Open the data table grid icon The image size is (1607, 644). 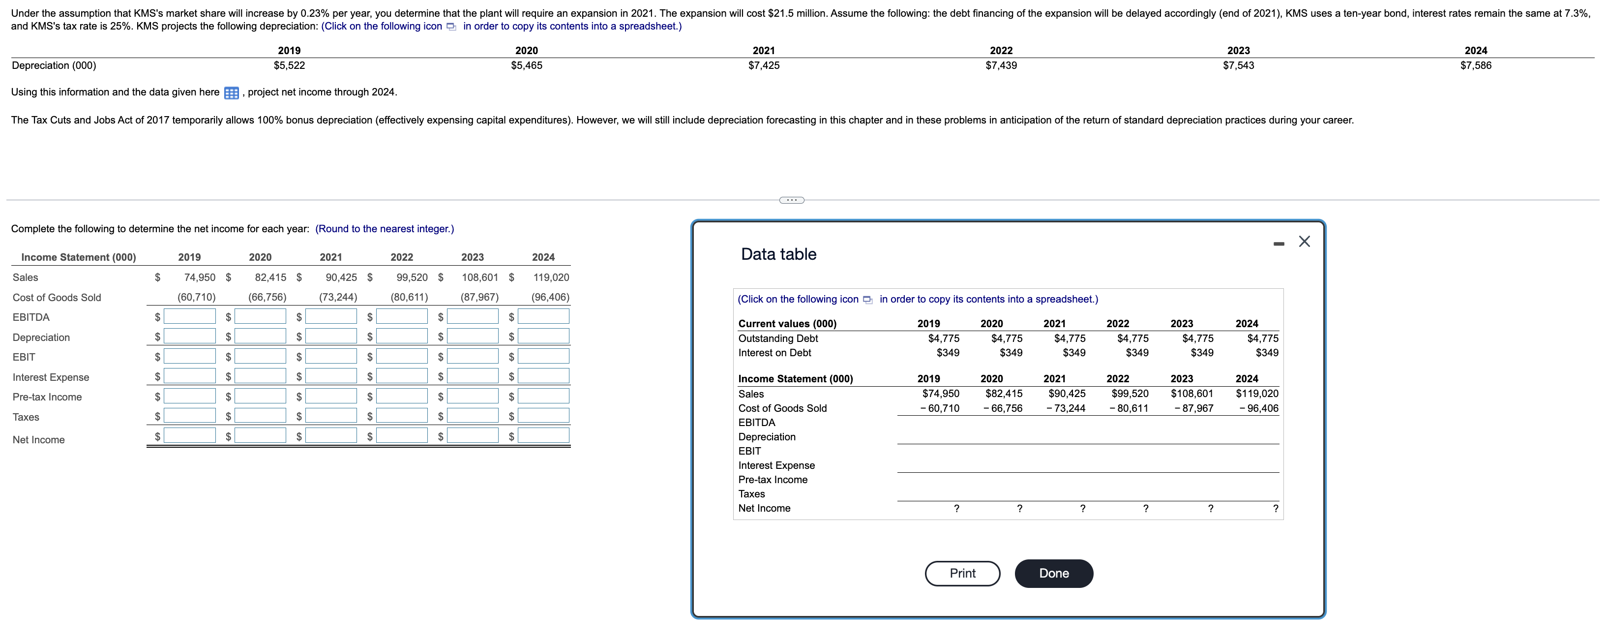click(231, 93)
